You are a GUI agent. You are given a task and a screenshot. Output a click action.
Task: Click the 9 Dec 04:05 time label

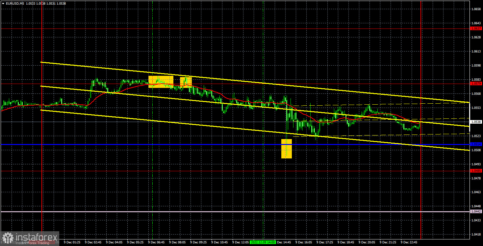(114, 242)
